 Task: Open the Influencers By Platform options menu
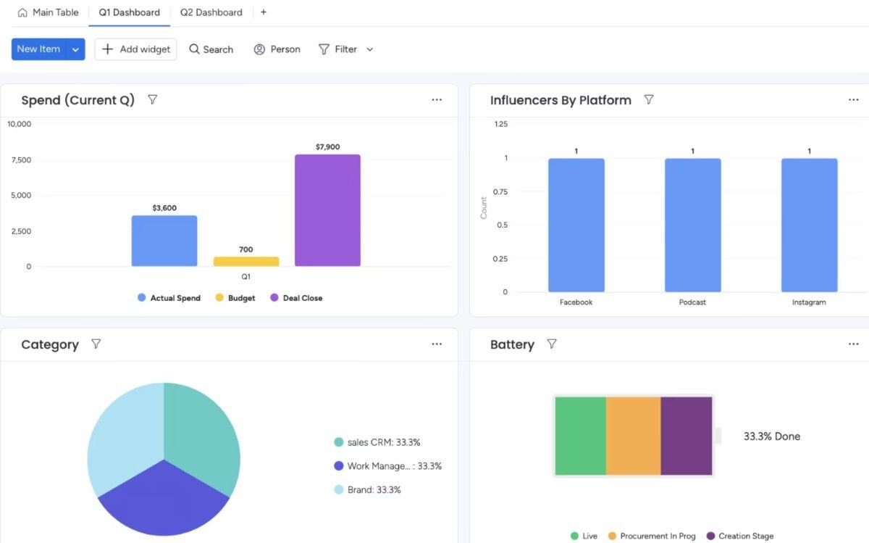tap(854, 99)
